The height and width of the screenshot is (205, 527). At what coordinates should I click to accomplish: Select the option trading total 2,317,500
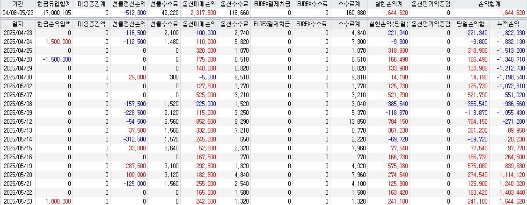203,13
